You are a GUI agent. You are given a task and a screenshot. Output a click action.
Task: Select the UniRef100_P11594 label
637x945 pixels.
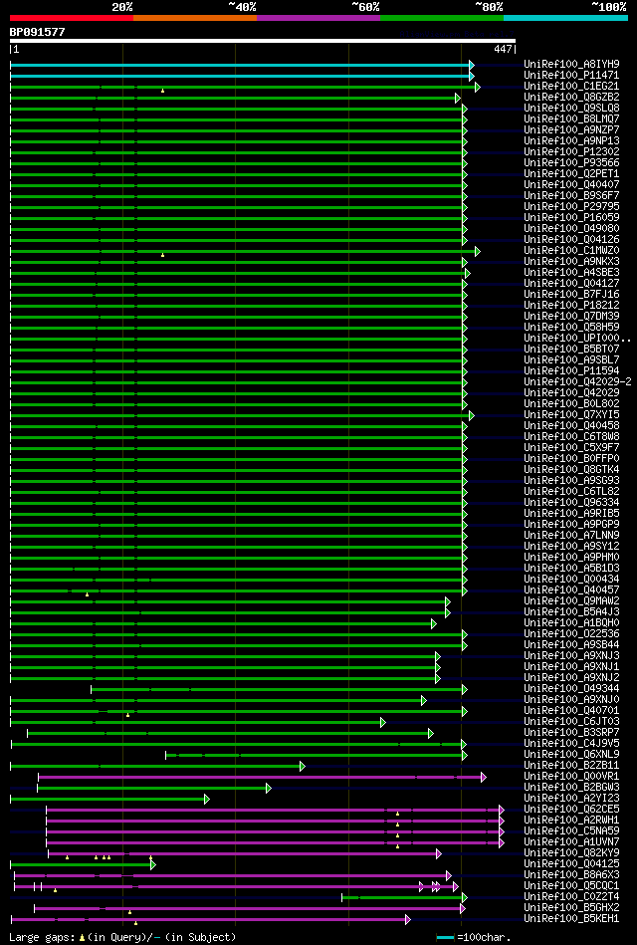tap(572, 371)
